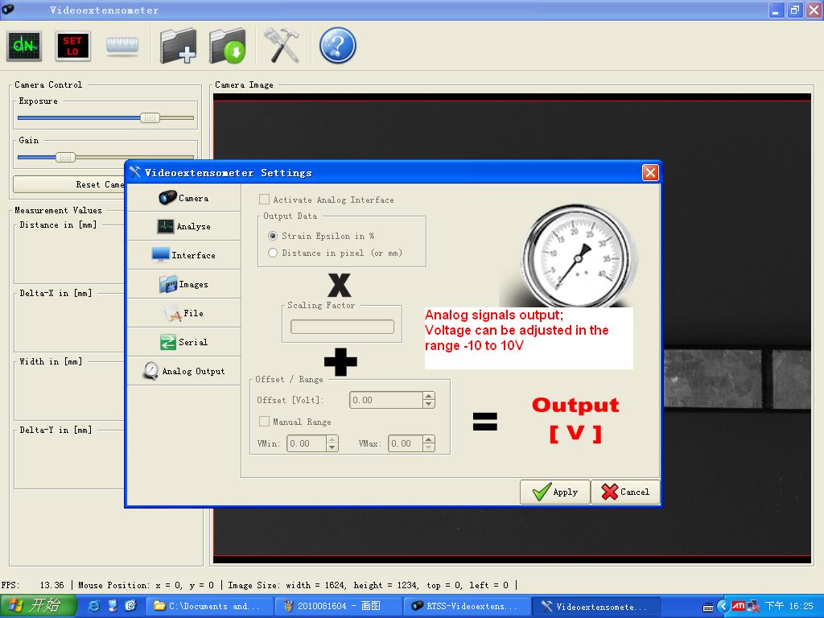This screenshot has height=618, width=824.
Task: Select Strain Epsilon in % radio option
Action: pyautogui.click(x=273, y=236)
